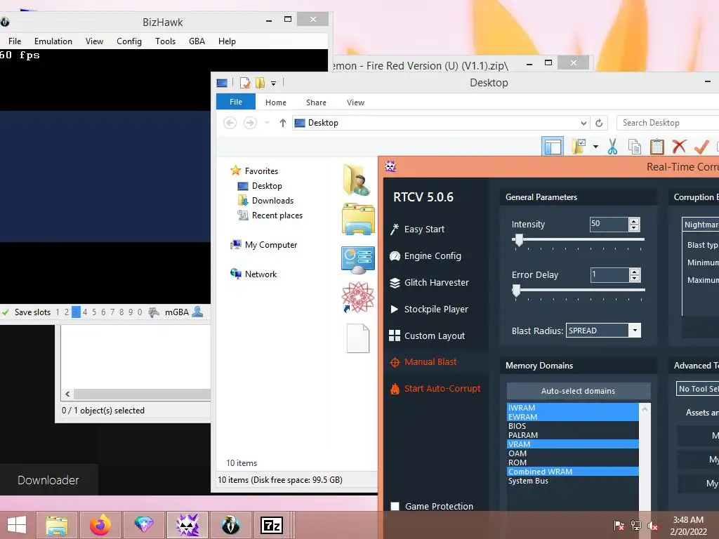
Task: Click the blue user icon in BizHawk status bar
Action: click(x=197, y=312)
